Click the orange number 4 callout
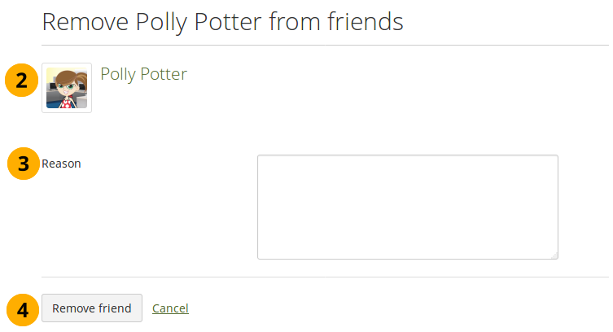Image resolution: width=613 pixels, height=332 pixels. (22, 309)
